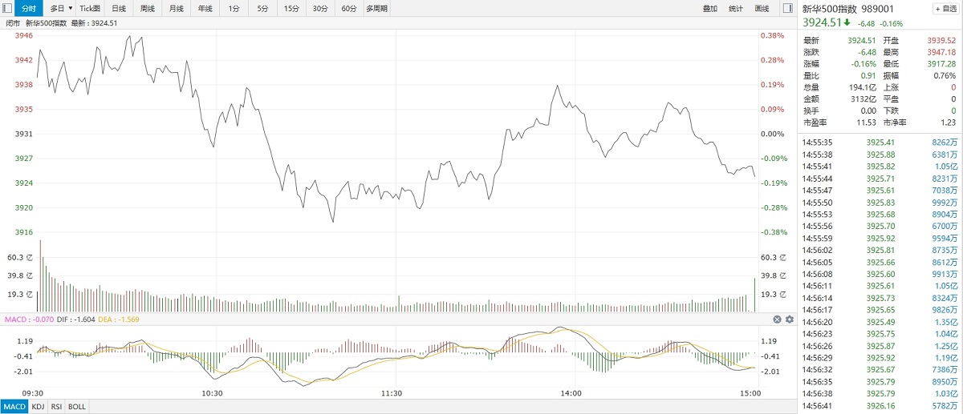Switch to the 日线 daily chart
963x414 pixels.
pos(119,9)
